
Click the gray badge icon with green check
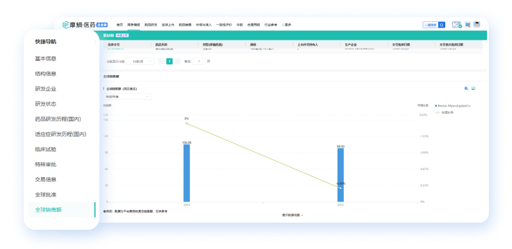[457, 25]
